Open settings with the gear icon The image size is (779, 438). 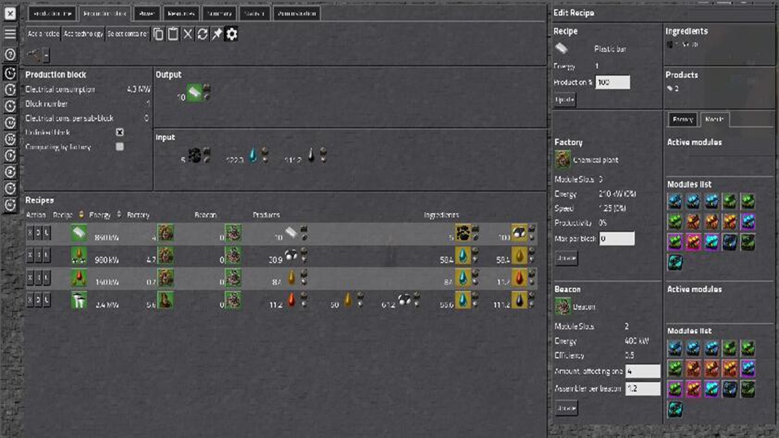pos(231,34)
